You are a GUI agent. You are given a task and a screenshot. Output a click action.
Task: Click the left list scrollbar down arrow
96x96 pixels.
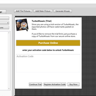9,89
